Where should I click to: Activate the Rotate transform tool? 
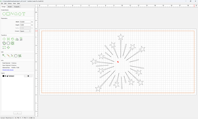(13, 39)
